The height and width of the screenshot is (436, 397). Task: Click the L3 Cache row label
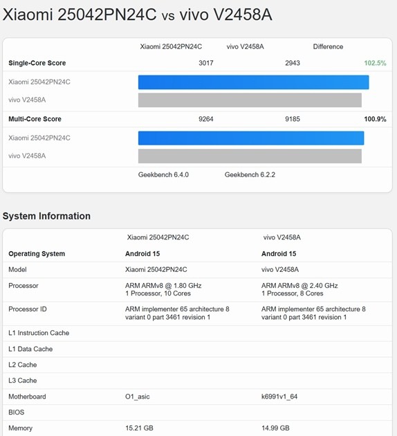23,381
